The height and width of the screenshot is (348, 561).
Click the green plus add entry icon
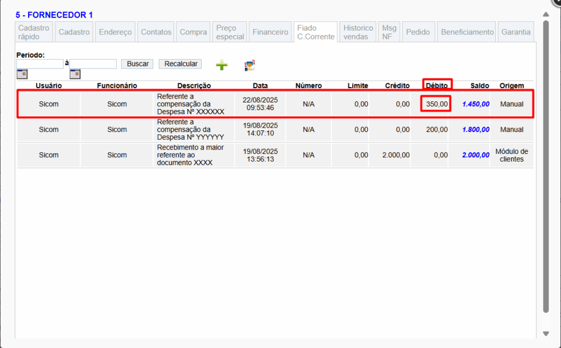221,65
